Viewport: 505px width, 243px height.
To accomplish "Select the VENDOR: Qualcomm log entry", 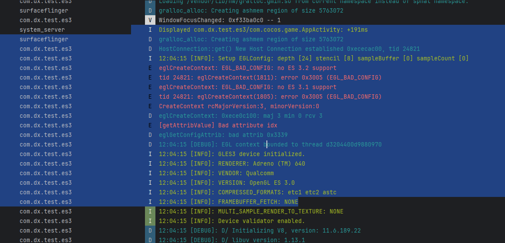I will 216,173.
